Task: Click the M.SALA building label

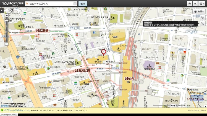Action: pyautogui.click(x=142, y=41)
